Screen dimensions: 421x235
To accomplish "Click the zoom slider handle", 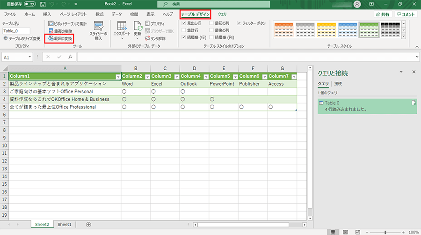I will click(385, 232).
